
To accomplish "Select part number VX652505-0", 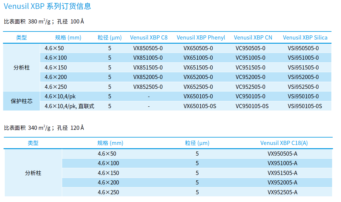I will [x=198, y=87].
